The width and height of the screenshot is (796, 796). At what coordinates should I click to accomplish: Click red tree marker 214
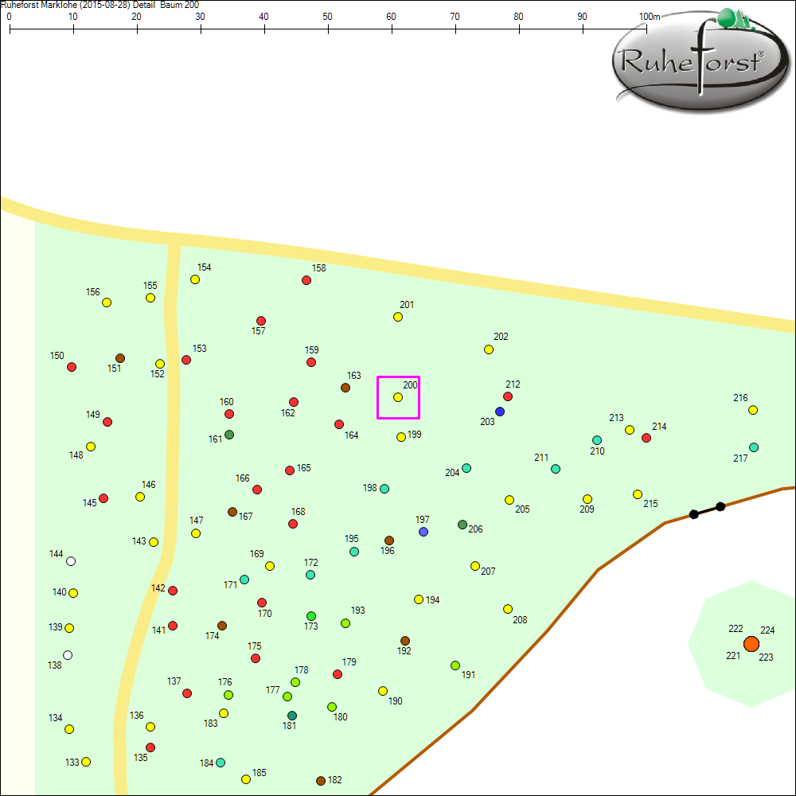646,438
